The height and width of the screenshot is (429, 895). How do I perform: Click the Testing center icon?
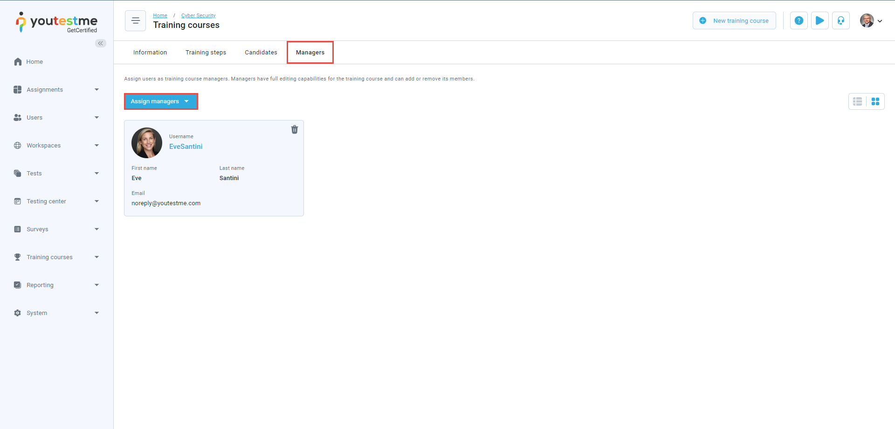pyautogui.click(x=18, y=201)
